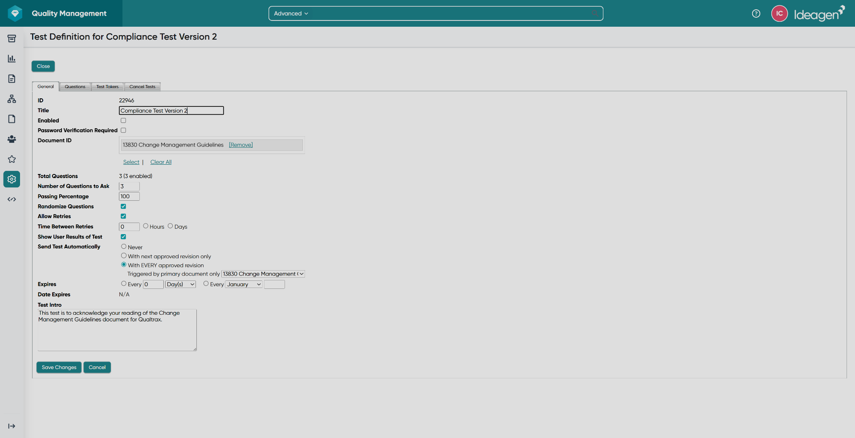Open the Advanced search dropdown
The width and height of the screenshot is (855, 438).
click(291, 13)
